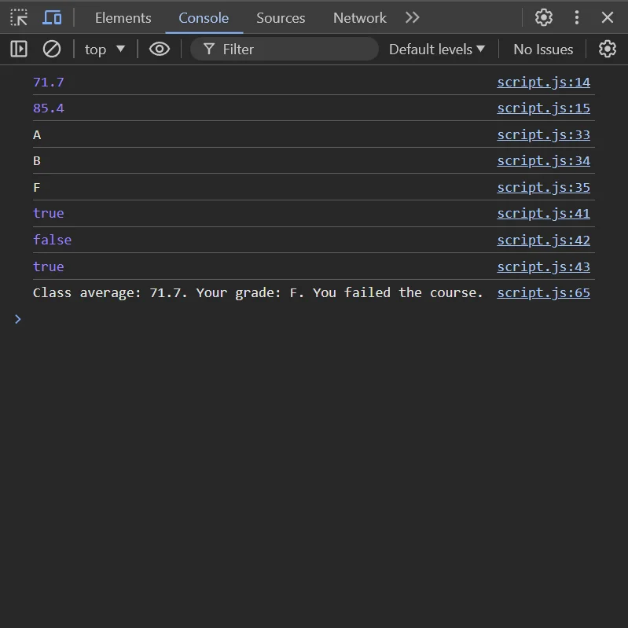Click the 85.4 log value
Image resolution: width=628 pixels, height=628 pixels.
coord(49,108)
